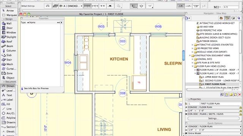Expand 3D PROJECTED VIEWS folder
Screen dimensions: 243x136
[x=193, y=48]
